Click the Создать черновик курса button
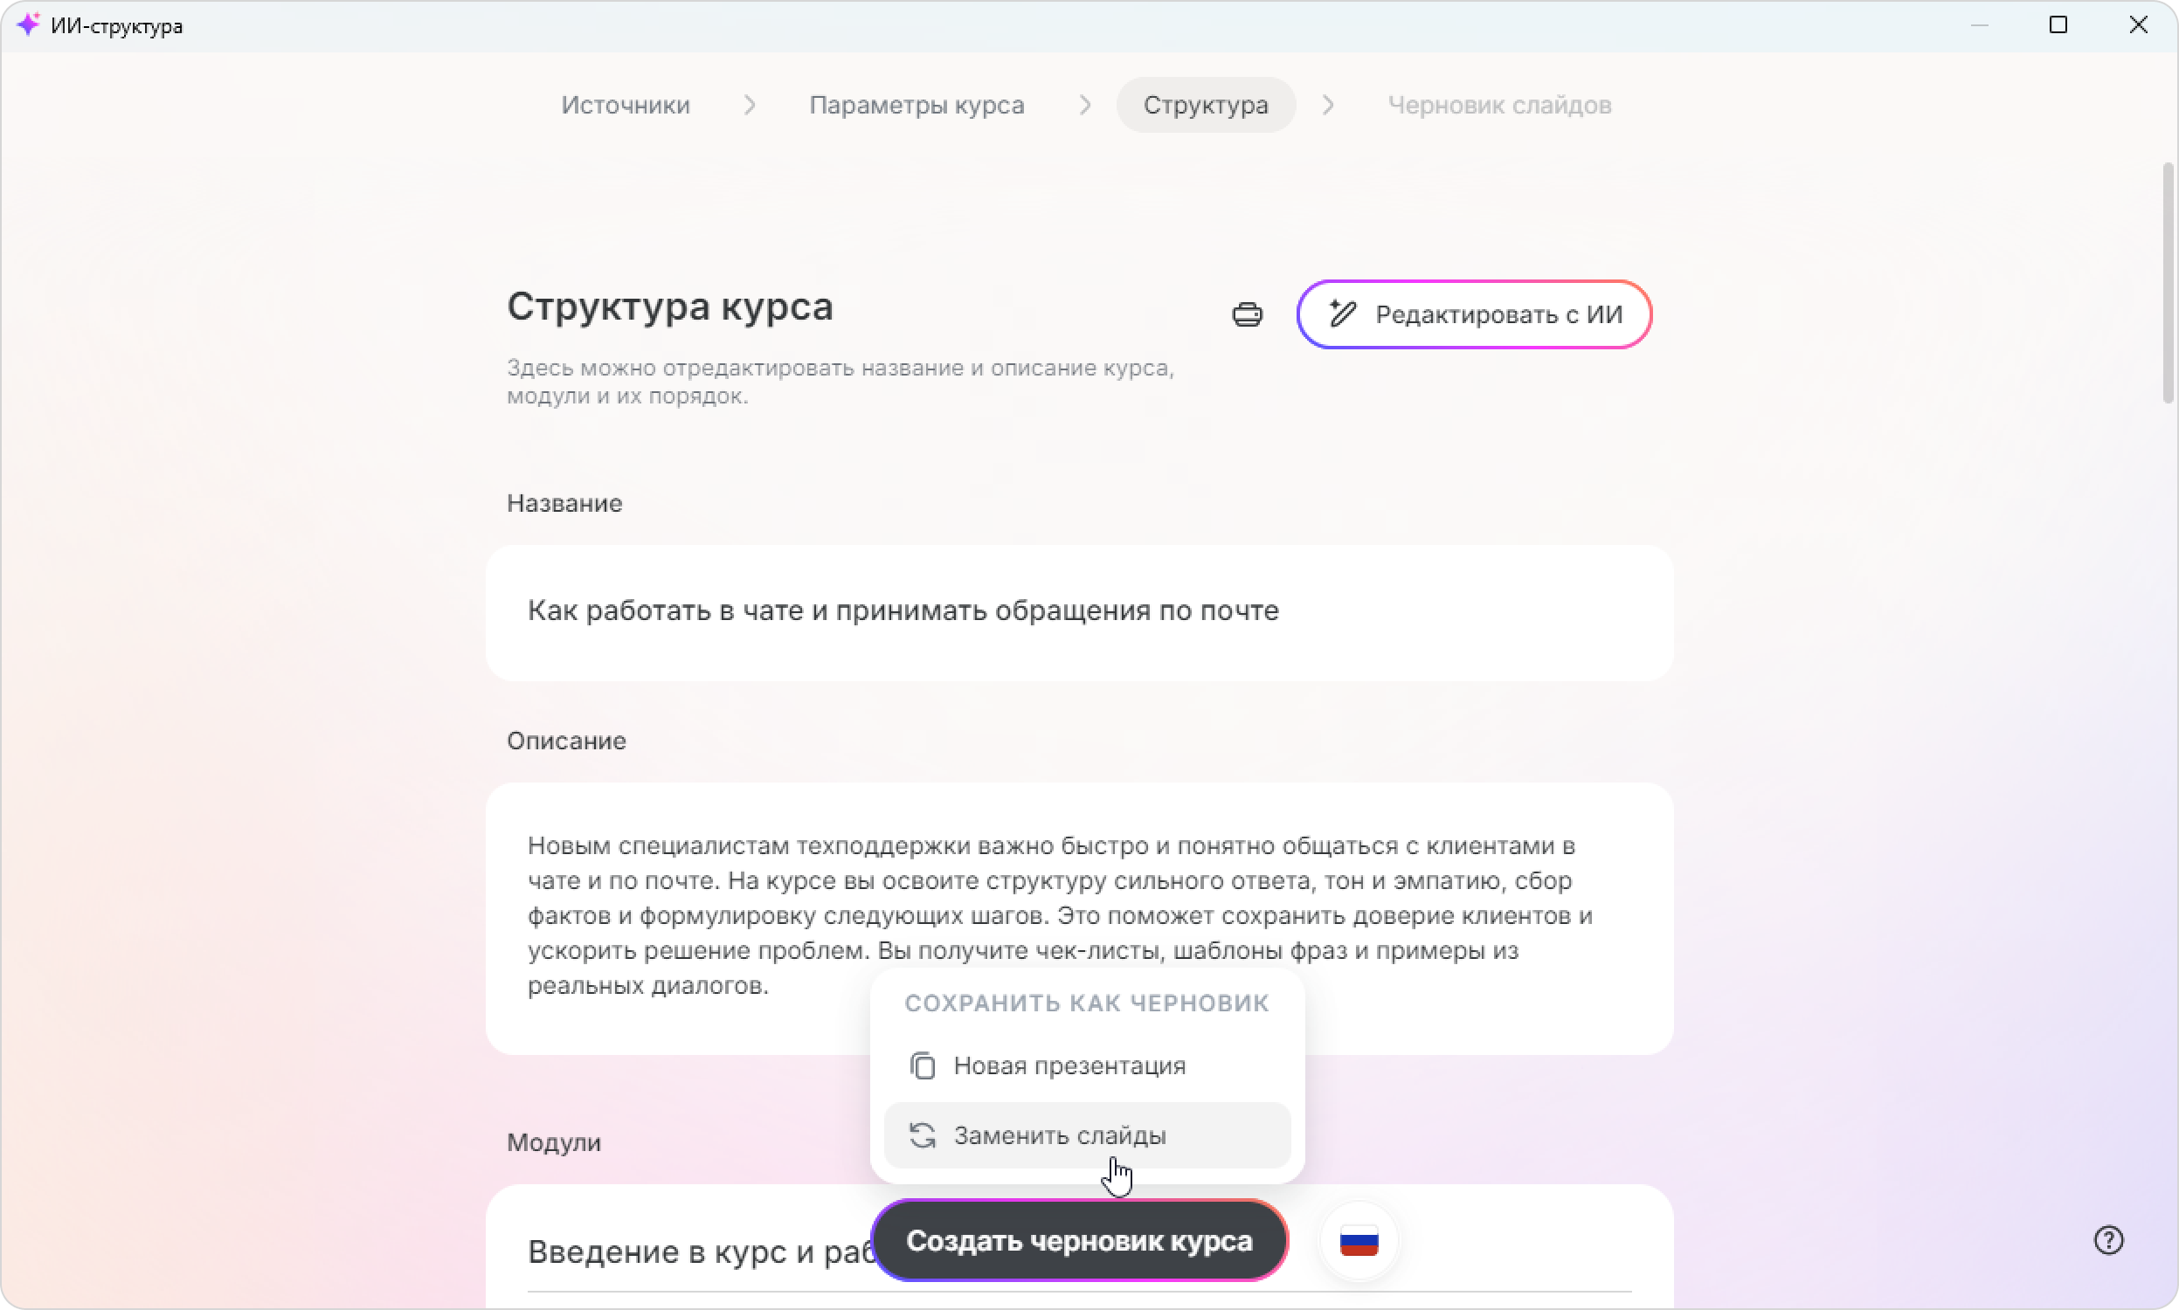 coord(1079,1241)
